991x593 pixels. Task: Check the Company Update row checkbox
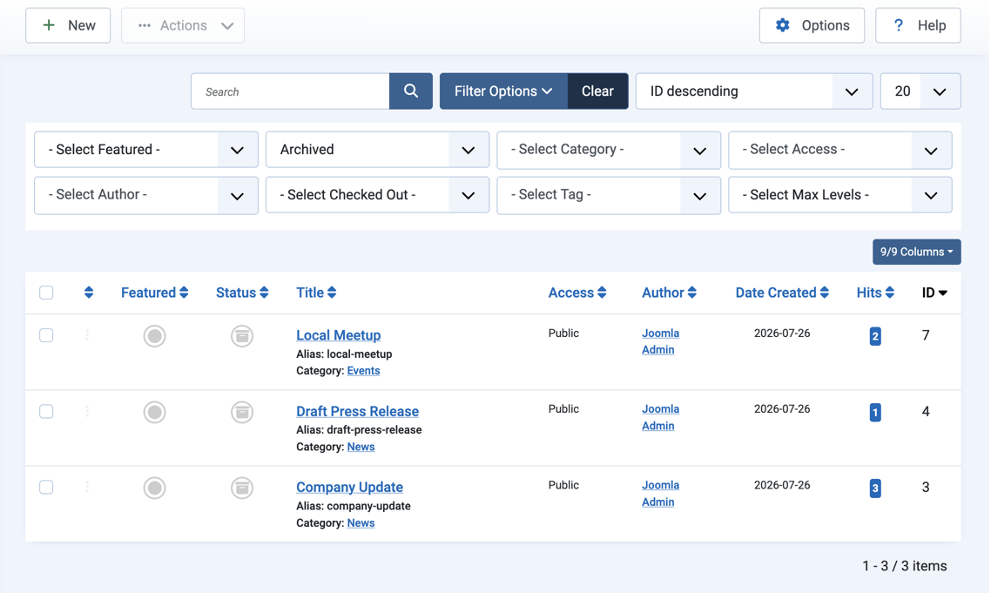[46, 488]
